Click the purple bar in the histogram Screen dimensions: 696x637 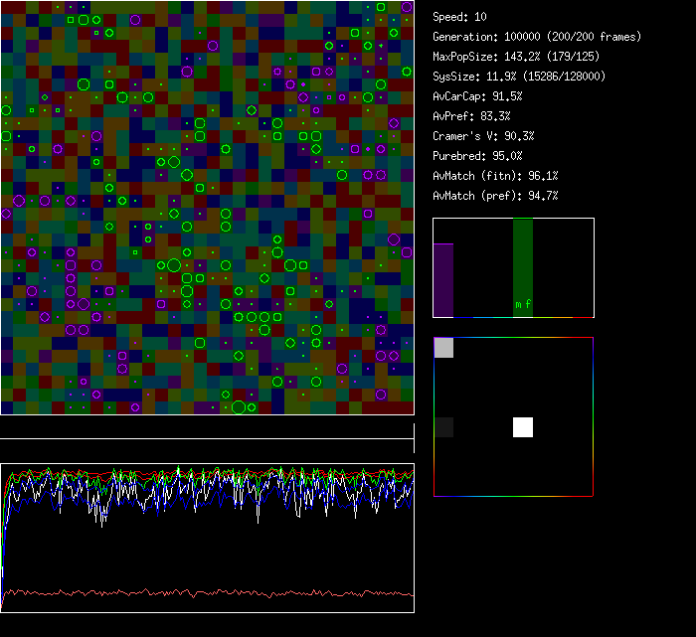pyautogui.click(x=443, y=279)
